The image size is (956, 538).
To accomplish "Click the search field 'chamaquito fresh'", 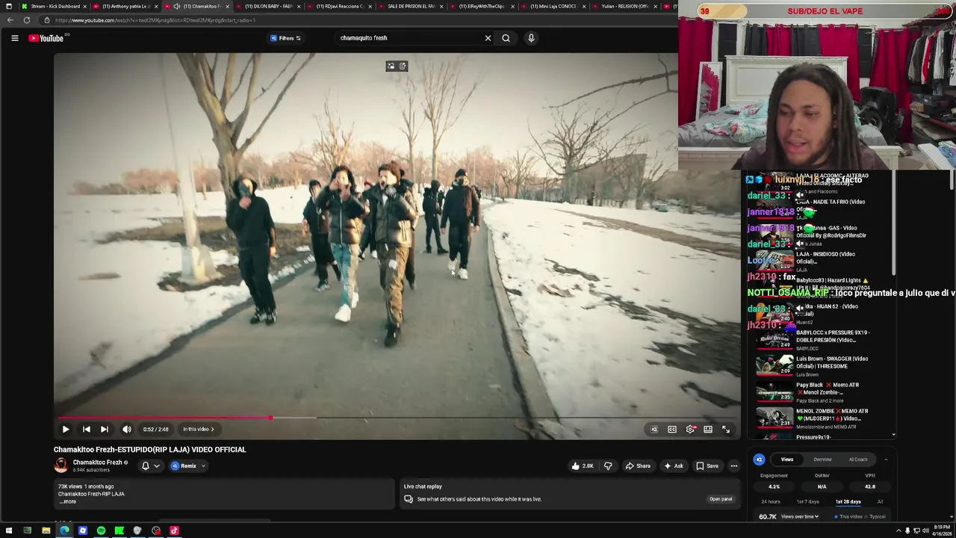I will [x=409, y=38].
